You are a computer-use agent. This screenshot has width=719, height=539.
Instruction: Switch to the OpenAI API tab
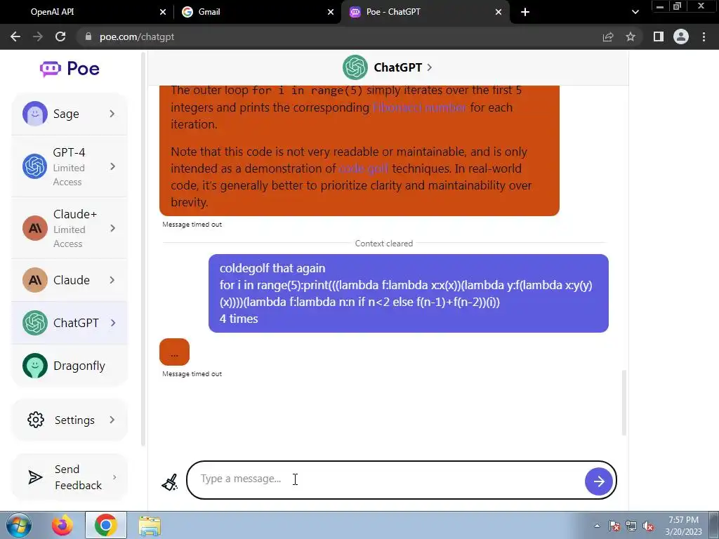tap(87, 12)
